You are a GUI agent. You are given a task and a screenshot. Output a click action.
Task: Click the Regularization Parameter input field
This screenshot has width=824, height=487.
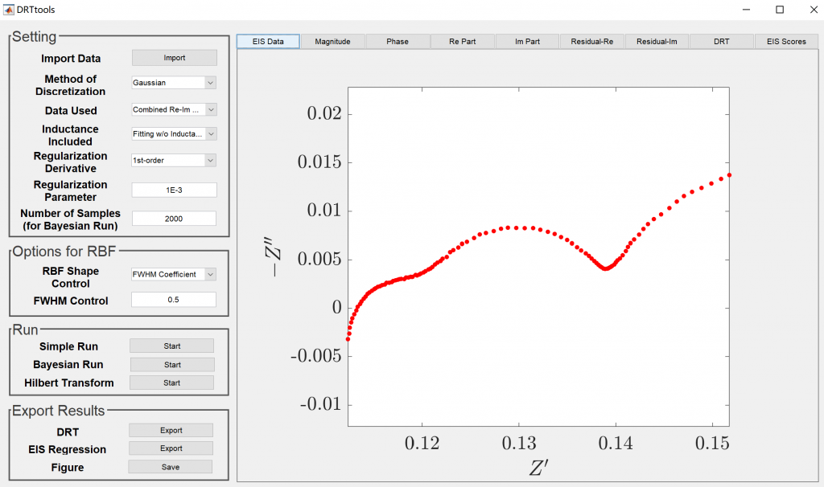(174, 190)
